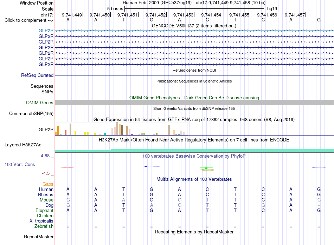Open the RefSeq Curated track label
Screen dimensions: 334x245
click(x=37, y=75)
